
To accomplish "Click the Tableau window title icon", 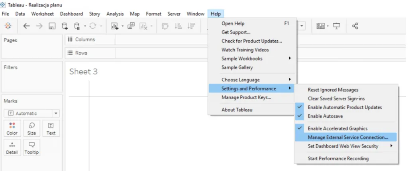I will (3, 5).
